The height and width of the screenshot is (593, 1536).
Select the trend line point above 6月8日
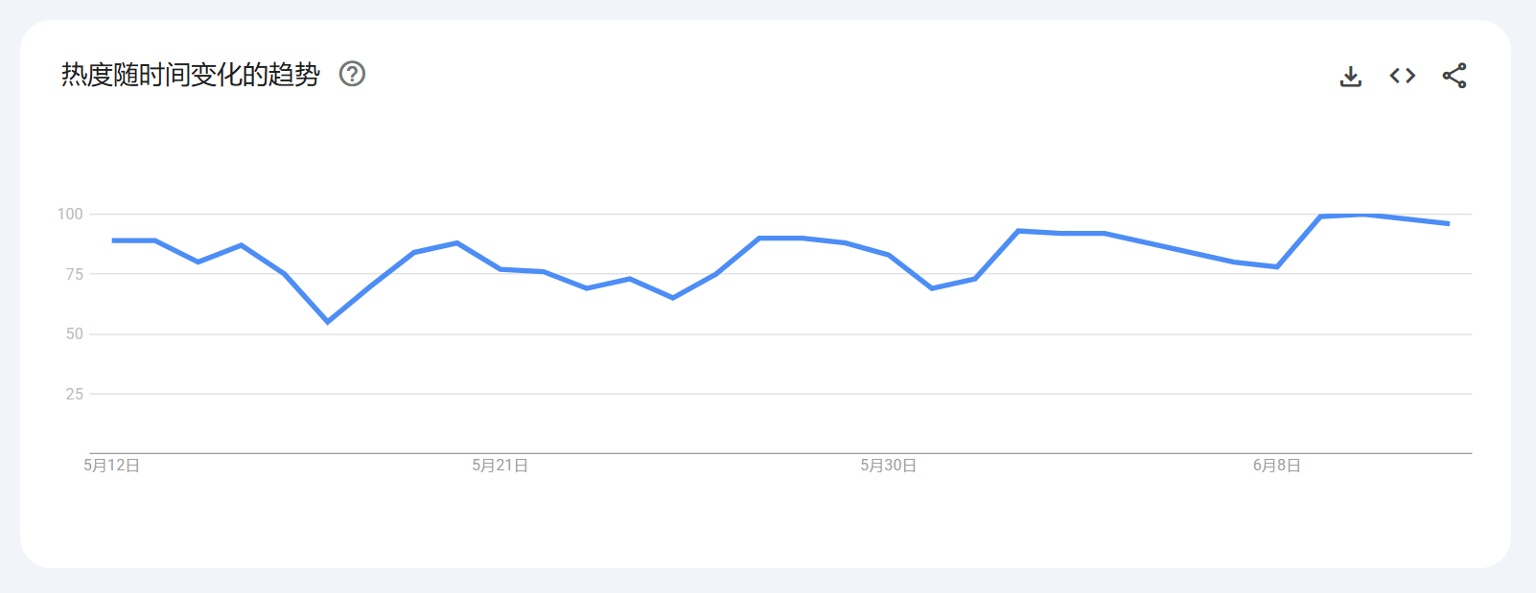pos(1277,266)
